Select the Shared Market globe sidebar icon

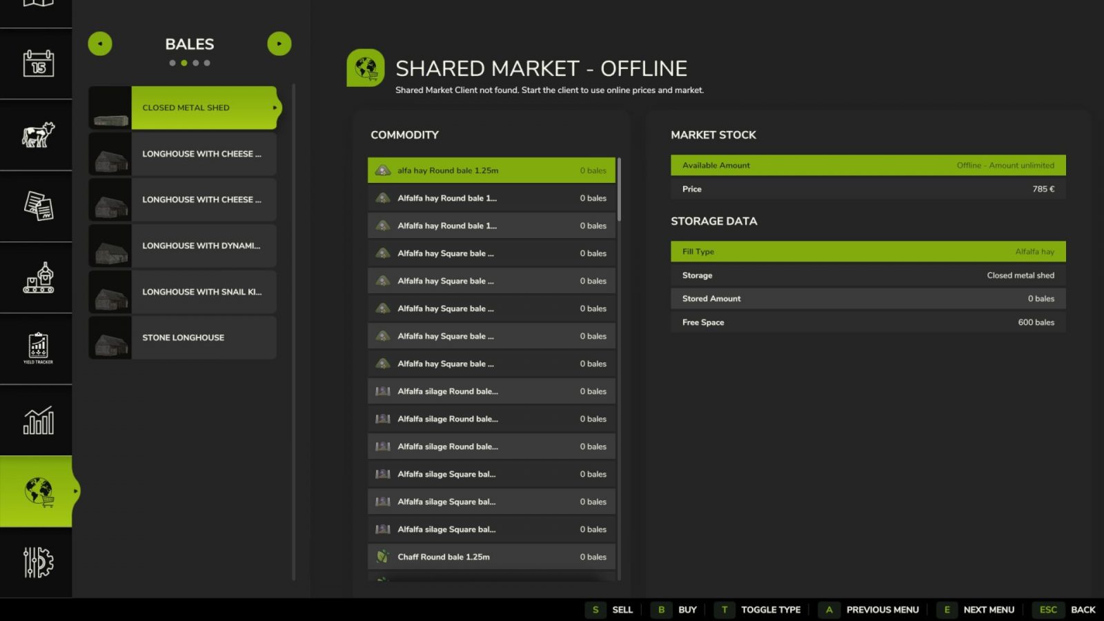(x=38, y=491)
